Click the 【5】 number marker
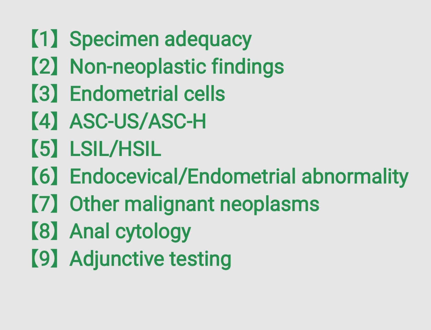 [45, 149]
